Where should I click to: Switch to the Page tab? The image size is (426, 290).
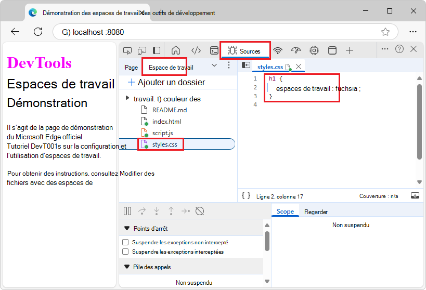click(131, 68)
